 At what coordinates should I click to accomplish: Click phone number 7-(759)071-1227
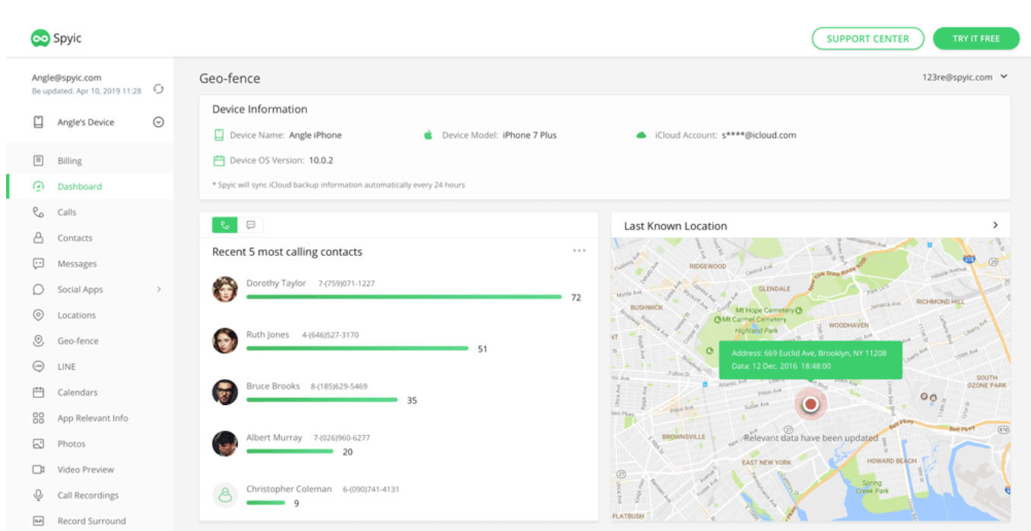[x=347, y=283]
